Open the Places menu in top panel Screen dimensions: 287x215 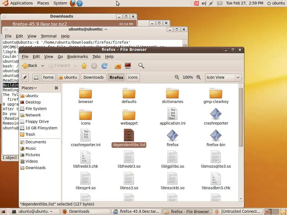pyautogui.click(x=43, y=3)
